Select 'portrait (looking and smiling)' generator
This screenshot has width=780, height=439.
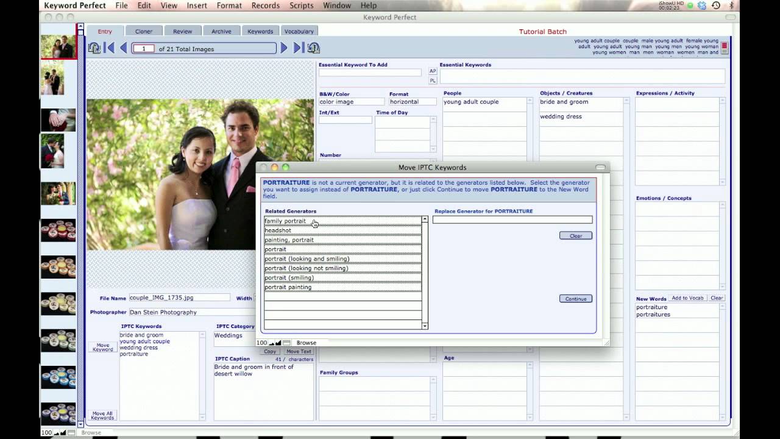342,259
